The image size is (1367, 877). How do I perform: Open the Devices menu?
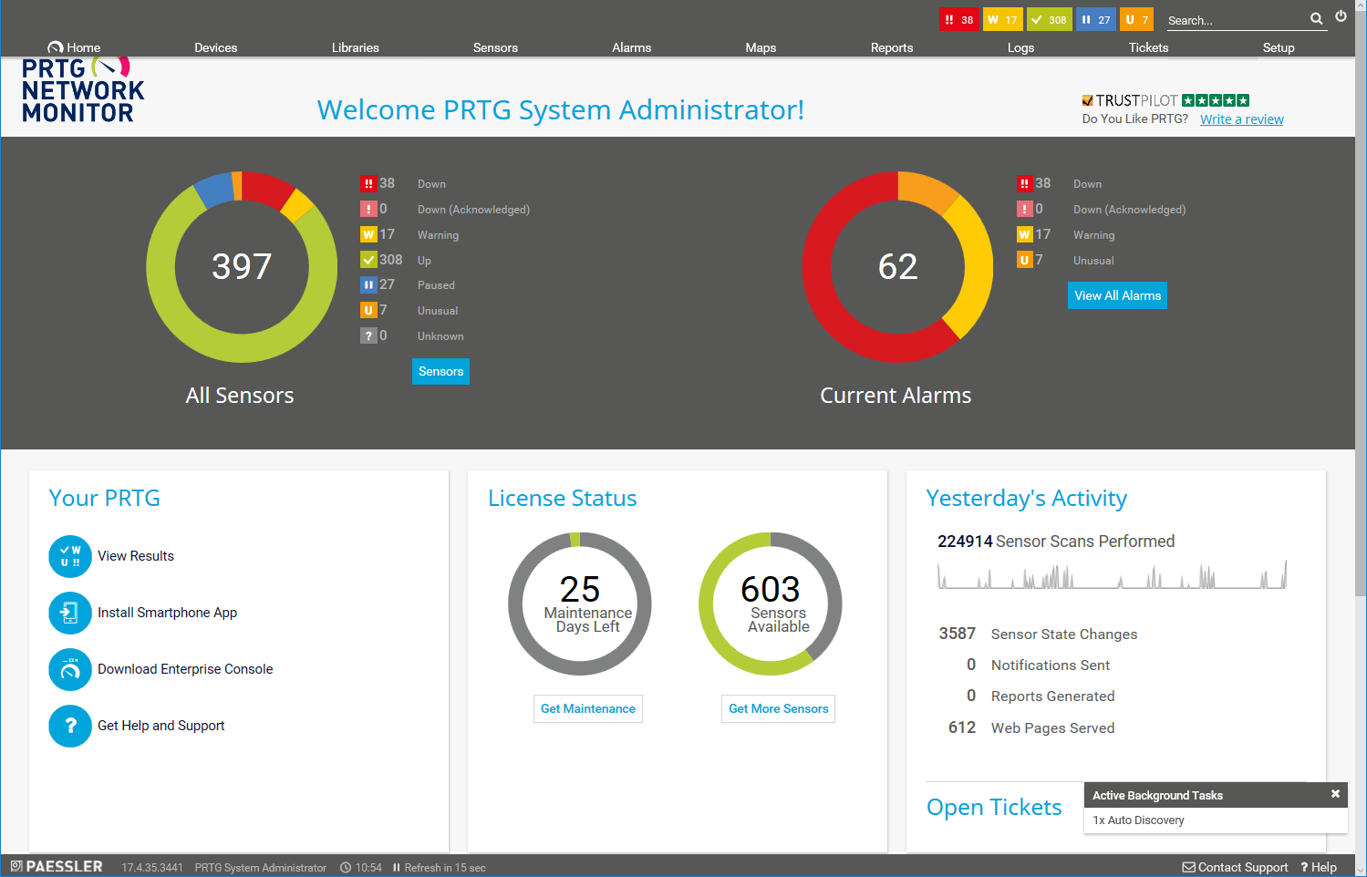point(215,47)
